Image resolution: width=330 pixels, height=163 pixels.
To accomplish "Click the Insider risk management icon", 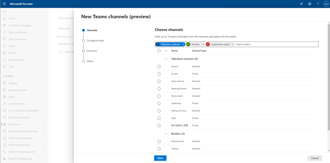I will tap(5, 152).
